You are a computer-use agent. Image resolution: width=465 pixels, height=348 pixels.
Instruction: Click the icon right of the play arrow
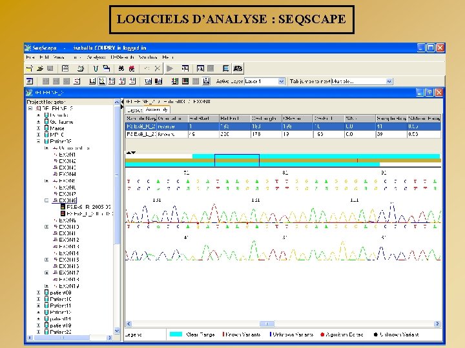point(185,69)
